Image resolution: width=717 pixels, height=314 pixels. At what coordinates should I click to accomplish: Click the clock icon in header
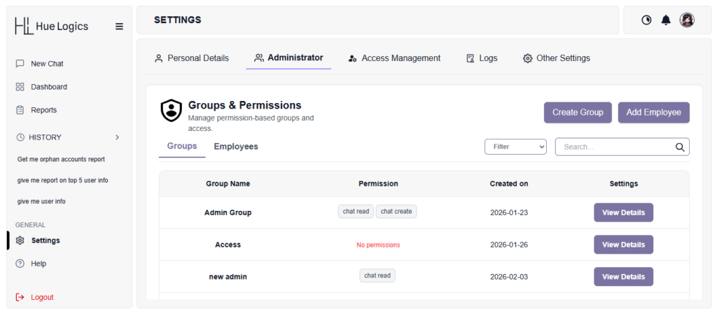[x=646, y=20]
